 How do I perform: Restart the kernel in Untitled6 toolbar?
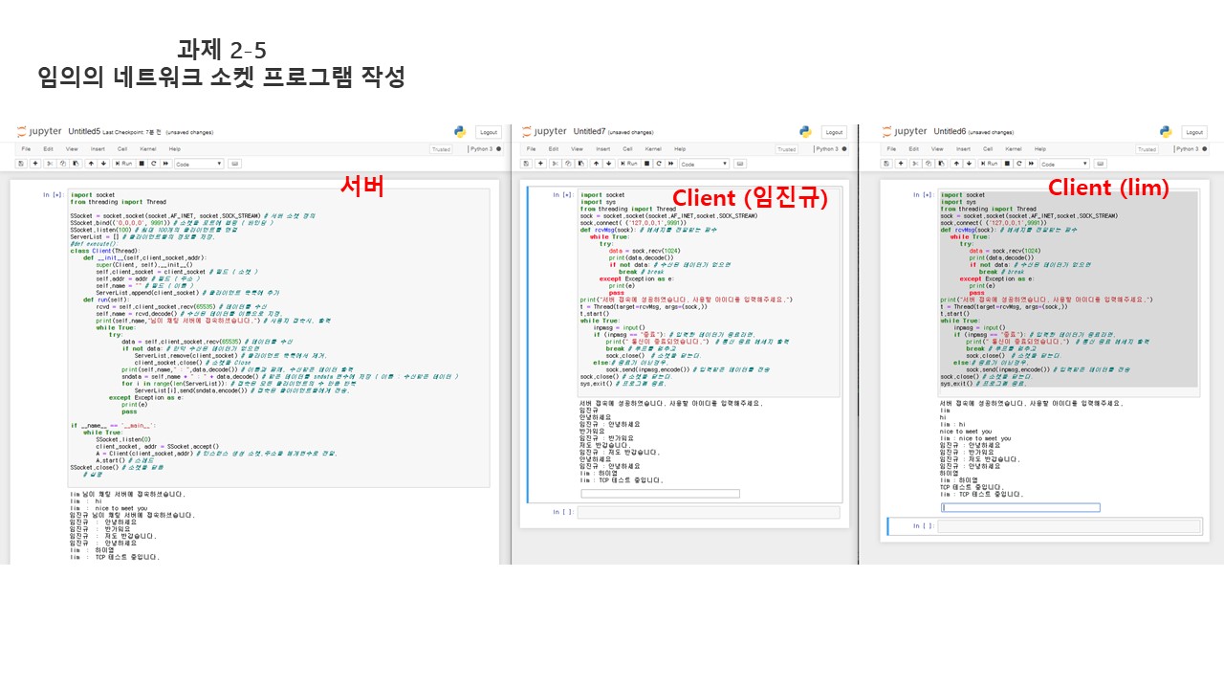click(1019, 164)
